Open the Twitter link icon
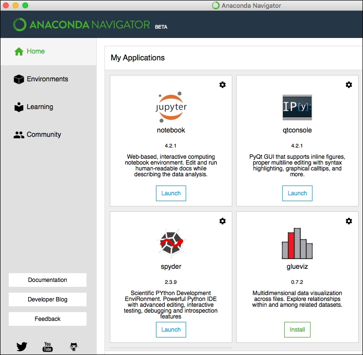 pyautogui.click(x=22, y=346)
